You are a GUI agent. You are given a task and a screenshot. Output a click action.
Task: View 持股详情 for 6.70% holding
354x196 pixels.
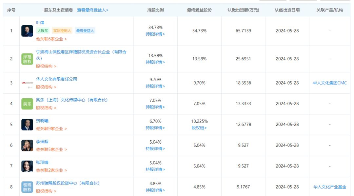pyautogui.click(x=155, y=128)
